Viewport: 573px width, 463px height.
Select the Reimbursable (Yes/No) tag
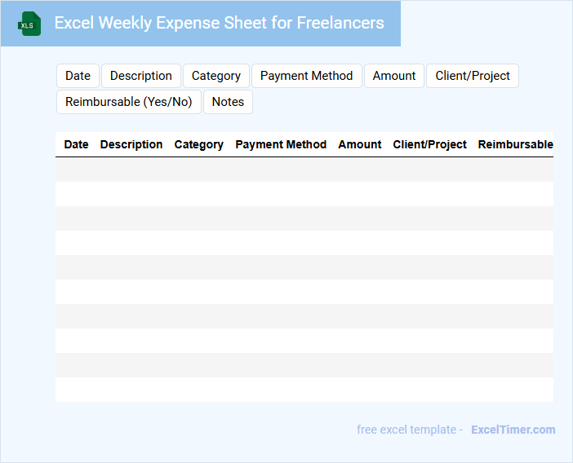(x=129, y=102)
